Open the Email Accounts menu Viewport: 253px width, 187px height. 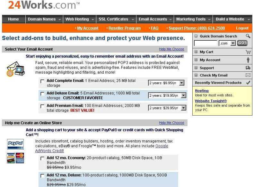(155, 19)
